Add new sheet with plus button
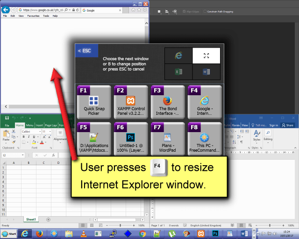Viewport: 299px width, 239px height. pyautogui.click(x=49, y=219)
